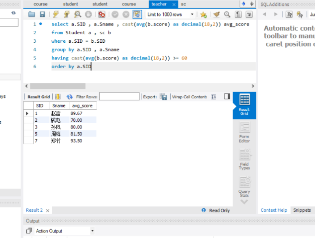Sort by the avg_score column header

[83, 106]
